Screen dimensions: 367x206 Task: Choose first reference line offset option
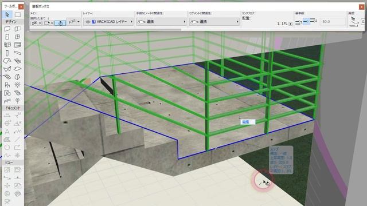click(x=298, y=22)
